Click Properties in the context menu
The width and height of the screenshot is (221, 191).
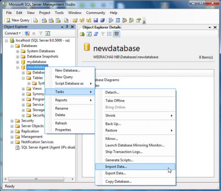click(x=70, y=130)
